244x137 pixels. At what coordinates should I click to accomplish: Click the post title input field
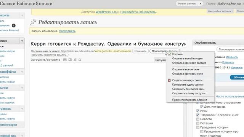click(108, 44)
